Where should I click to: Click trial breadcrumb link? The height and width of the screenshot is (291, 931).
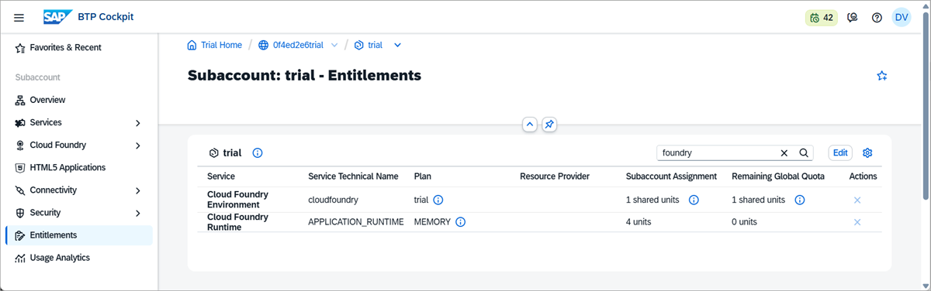click(x=375, y=45)
